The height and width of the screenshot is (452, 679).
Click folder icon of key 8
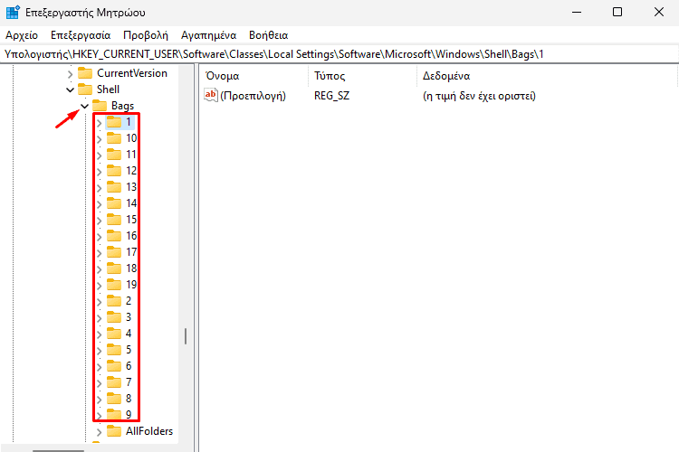pyautogui.click(x=114, y=399)
